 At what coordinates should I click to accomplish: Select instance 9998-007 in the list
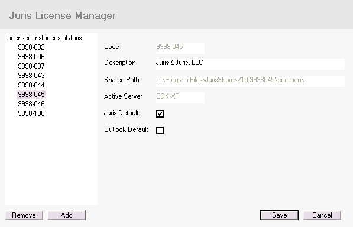click(31, 66)
